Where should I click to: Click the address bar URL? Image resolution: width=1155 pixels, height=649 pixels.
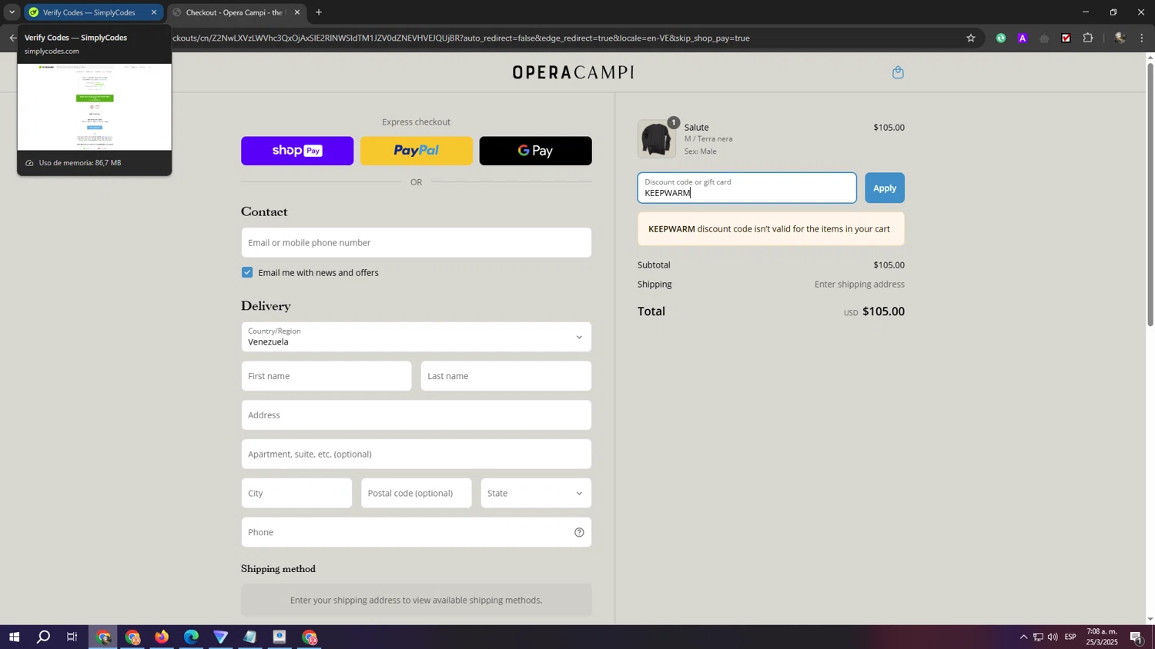pyautogui.click(x=462, y=38)
